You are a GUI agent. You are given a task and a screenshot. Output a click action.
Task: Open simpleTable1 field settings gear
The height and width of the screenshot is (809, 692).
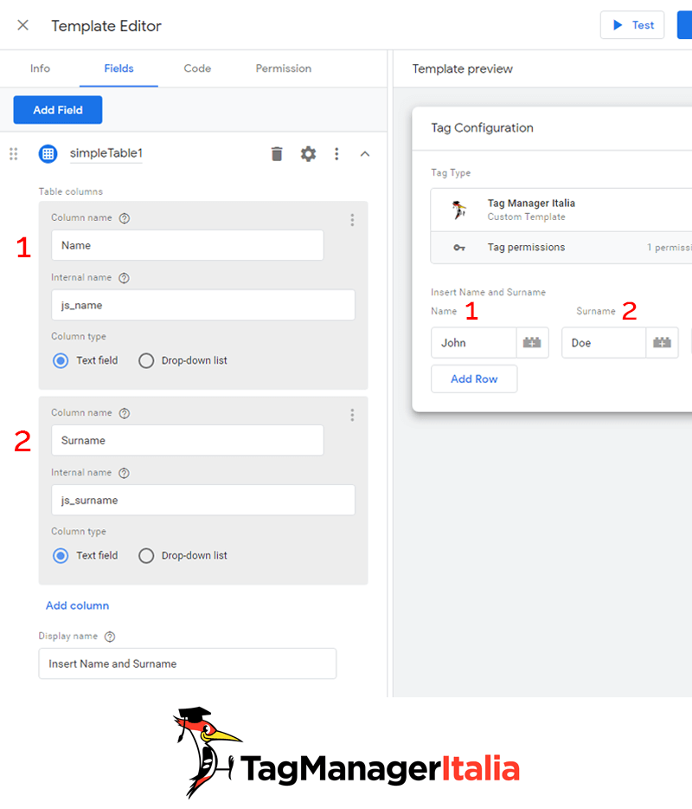[x=308, y=154]
